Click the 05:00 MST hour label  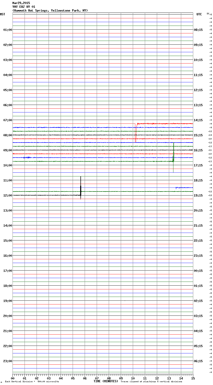[8, 90]
